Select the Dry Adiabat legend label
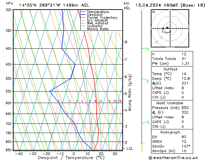Screen dimensions: 208x160 (x=97, y=20)
